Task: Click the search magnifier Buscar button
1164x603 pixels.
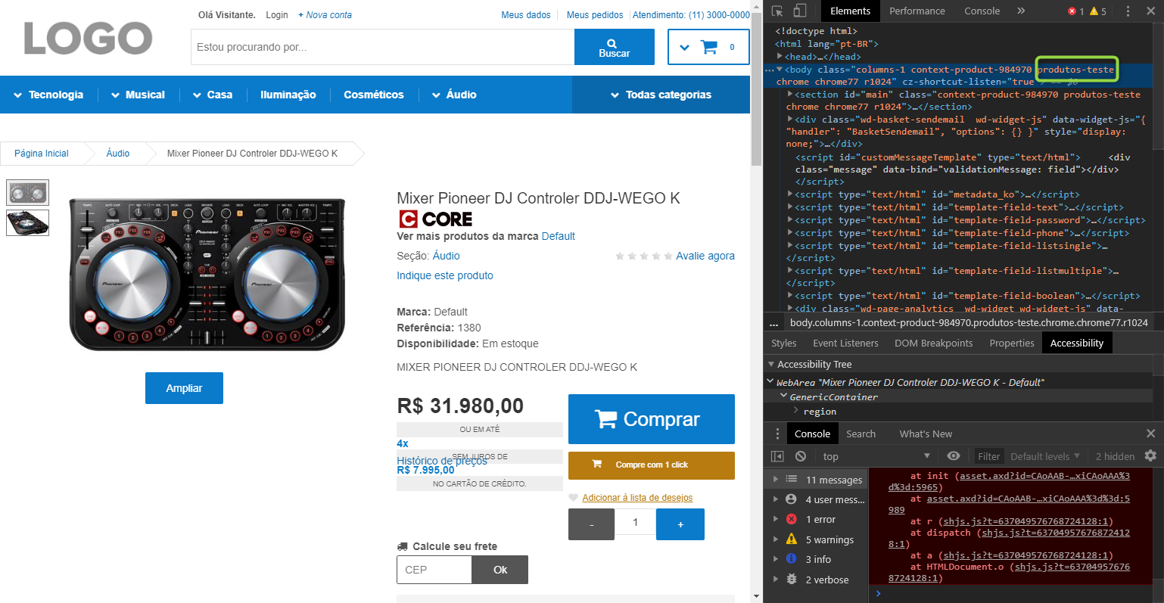Action: [614, 48]
